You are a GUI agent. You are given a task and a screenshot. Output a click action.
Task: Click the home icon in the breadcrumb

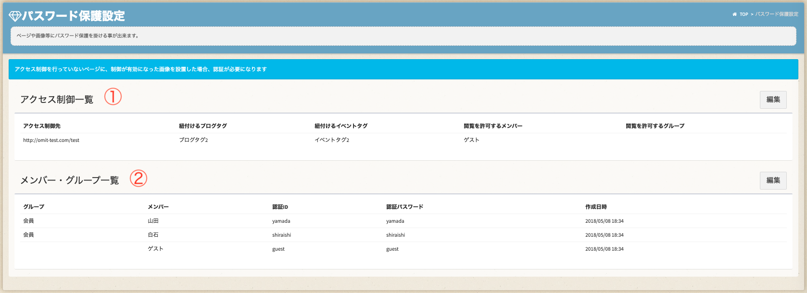coord(734,14)
